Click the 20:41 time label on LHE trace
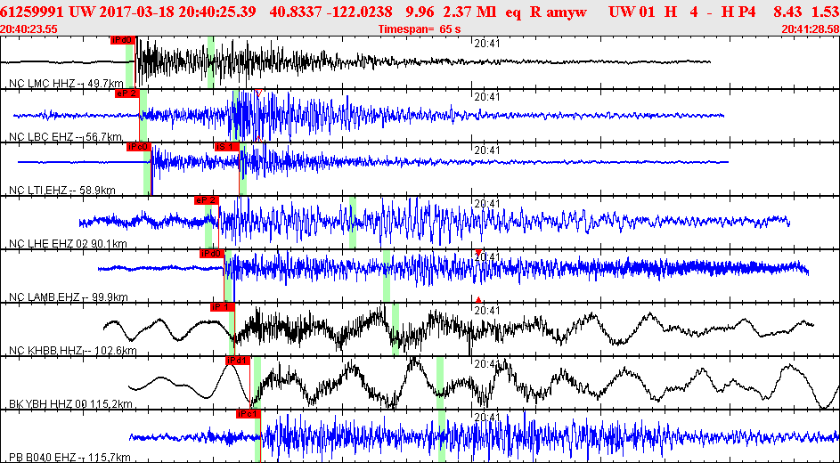Viewport: 840px width, 463px height. coord(487,204)
